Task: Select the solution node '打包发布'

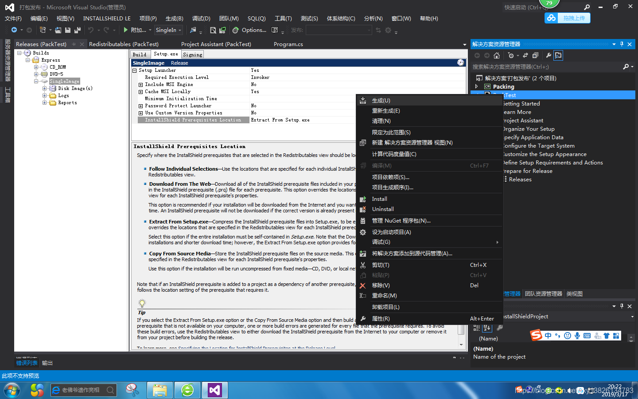Action: point(520,78)
